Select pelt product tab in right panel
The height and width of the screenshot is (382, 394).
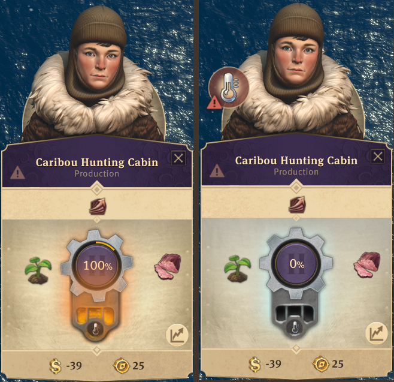(297, 204)
